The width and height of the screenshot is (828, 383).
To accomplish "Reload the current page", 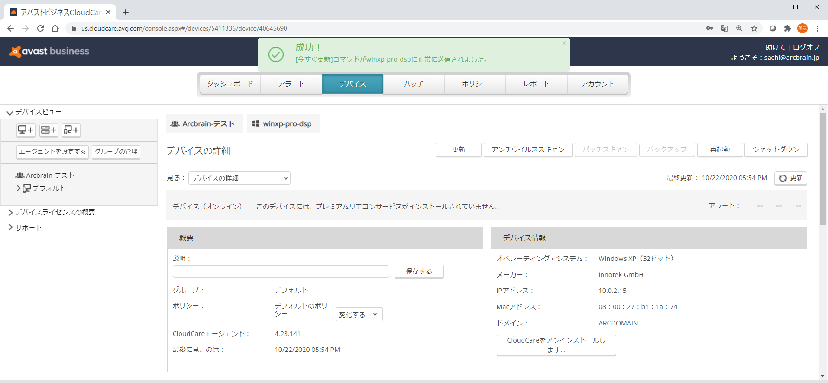I will click(x=40, y=28).
